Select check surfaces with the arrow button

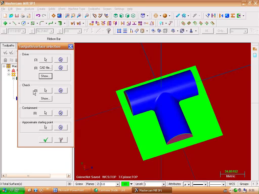[x=46, y=90]
